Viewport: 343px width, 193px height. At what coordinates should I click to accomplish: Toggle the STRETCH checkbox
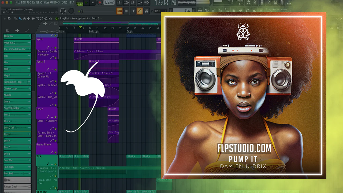57,32
